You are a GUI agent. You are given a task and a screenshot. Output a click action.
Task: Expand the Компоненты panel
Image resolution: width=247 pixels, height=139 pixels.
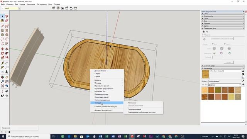point(223,16)
